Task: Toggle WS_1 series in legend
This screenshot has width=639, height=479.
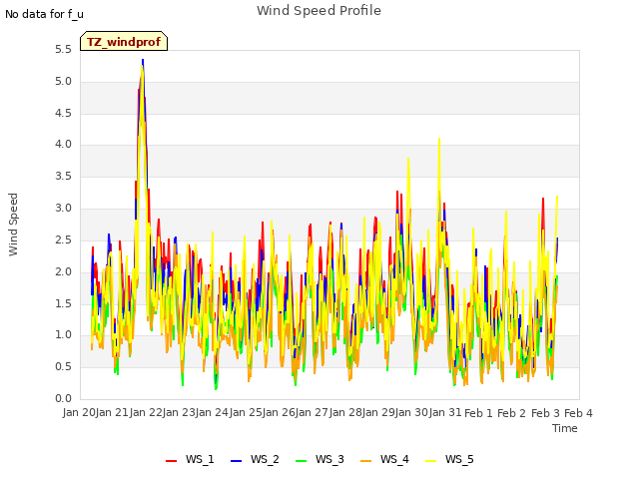Action: click(x=190, y=459)
